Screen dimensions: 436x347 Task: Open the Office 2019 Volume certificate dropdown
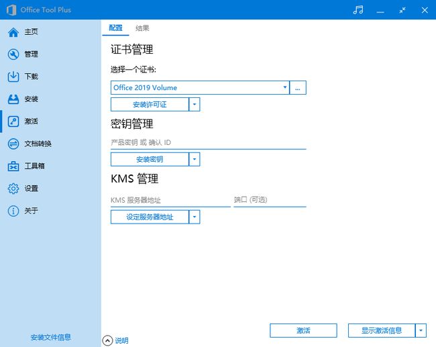coord(200,88)
